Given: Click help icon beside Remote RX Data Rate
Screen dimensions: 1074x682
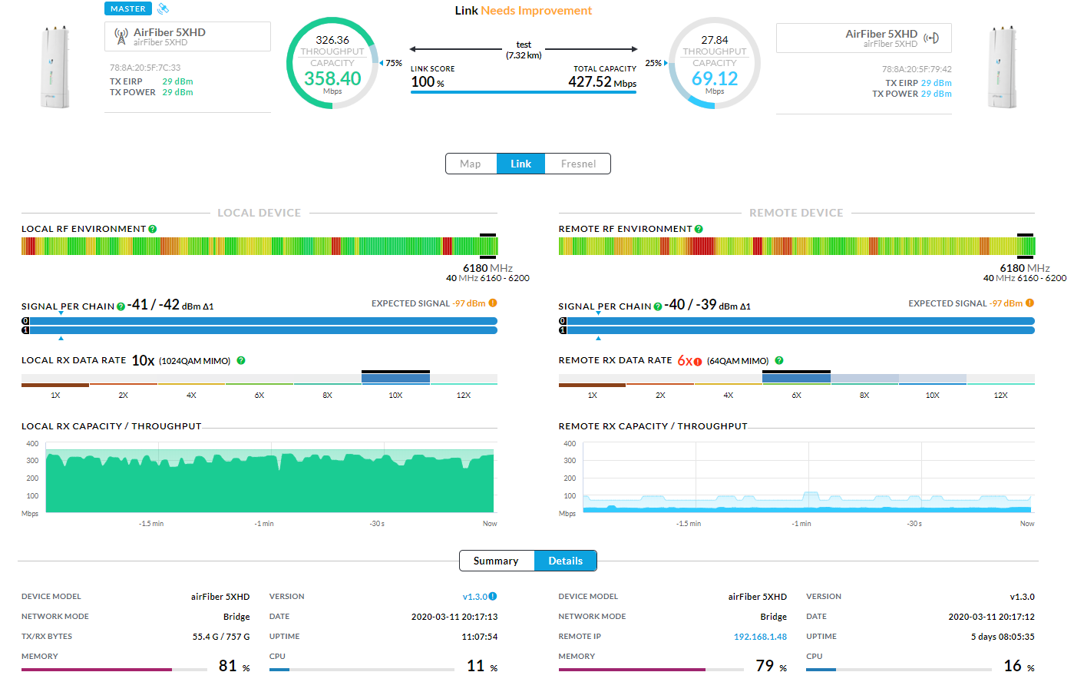Looking at the screenshot, I should coord(779,360).
